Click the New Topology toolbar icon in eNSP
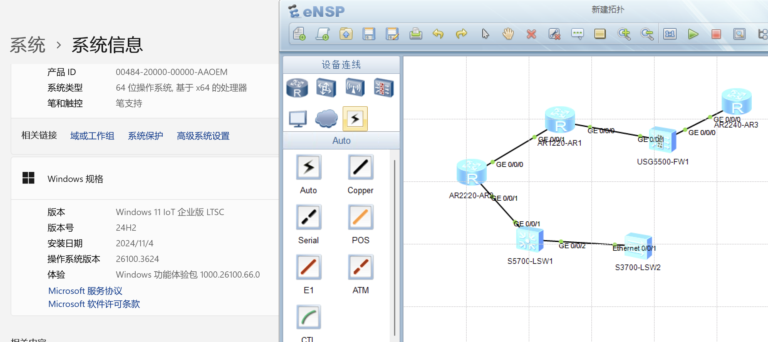The image size is (768, 342). click(x=299, y=34)
